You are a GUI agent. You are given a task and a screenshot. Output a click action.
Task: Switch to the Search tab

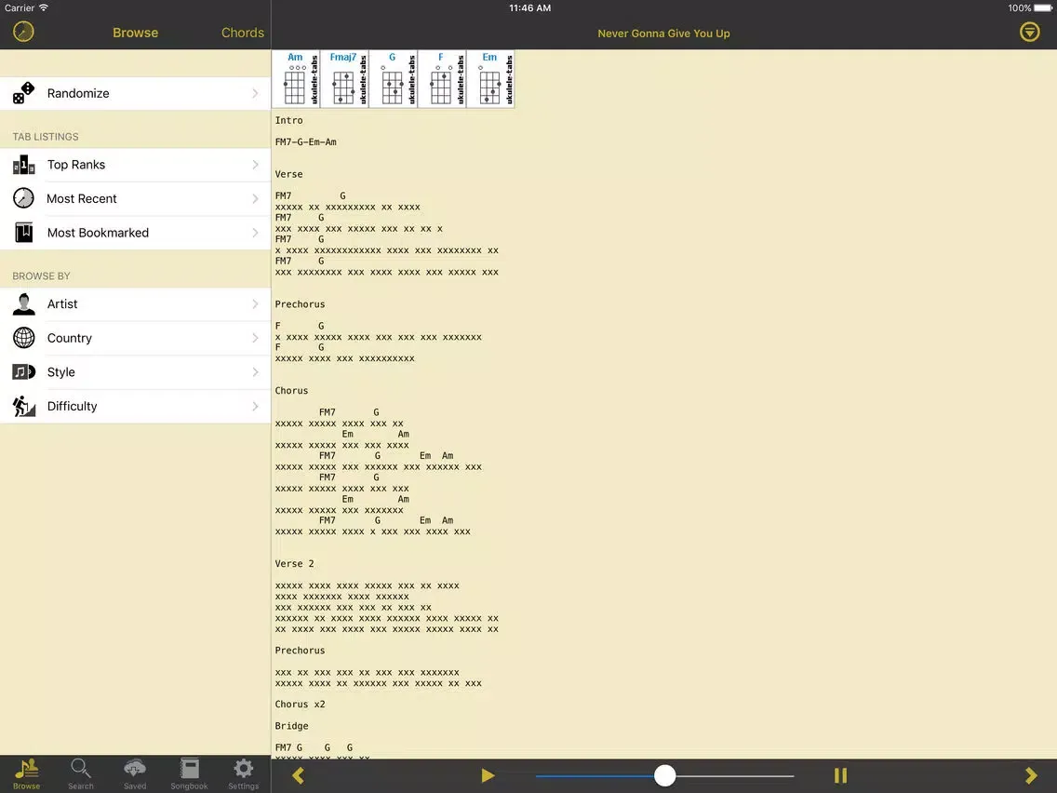[x=81, y=773]
